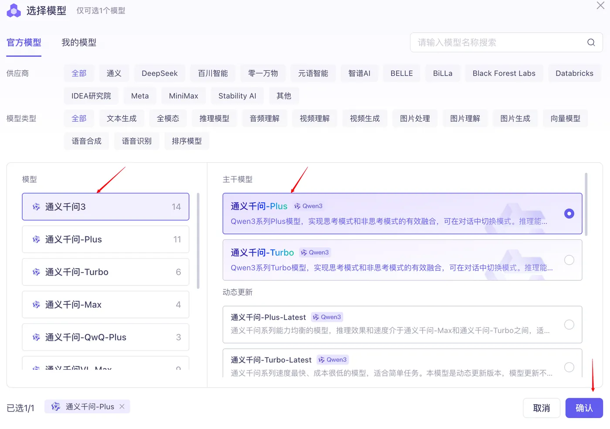Filter provider by Databricks
This screenshot has height=429, width=610.
574,73
